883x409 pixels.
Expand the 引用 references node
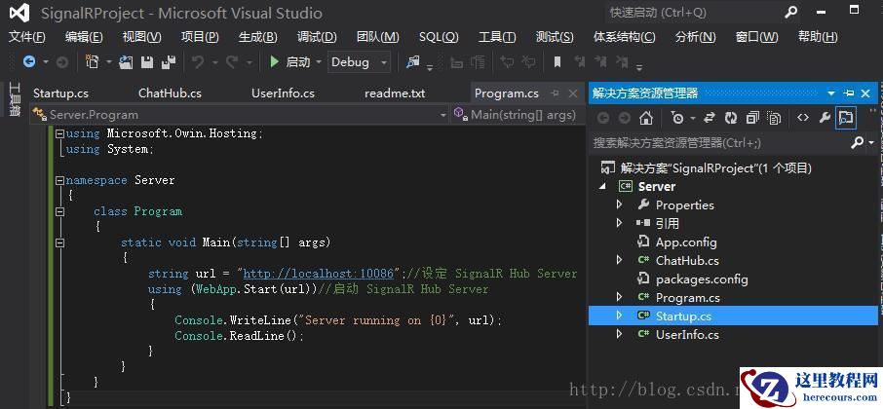[x=620, y=223]
